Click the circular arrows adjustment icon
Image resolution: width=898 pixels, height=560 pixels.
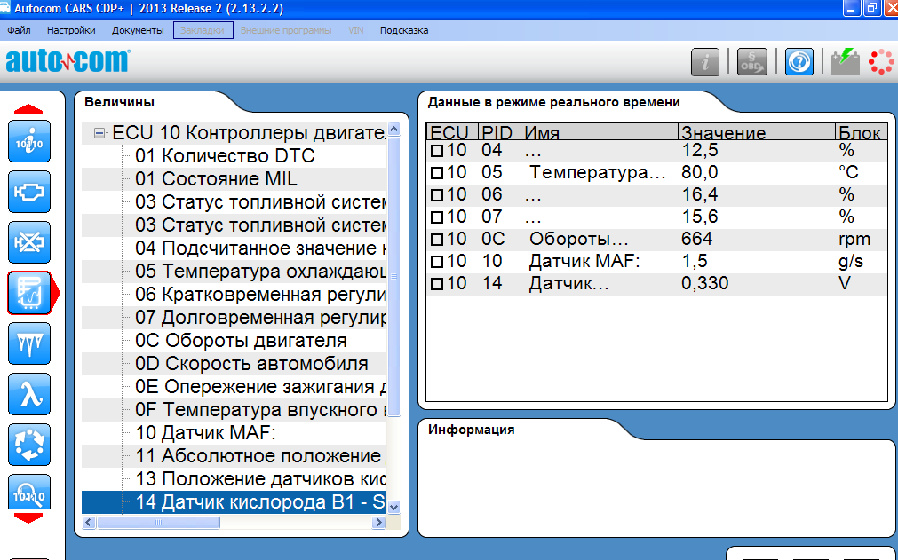point(29,445)
